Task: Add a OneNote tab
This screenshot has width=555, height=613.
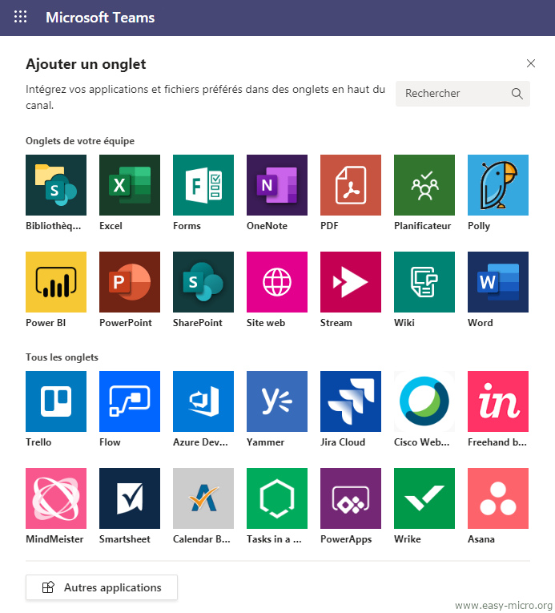Action: [277, 185]
